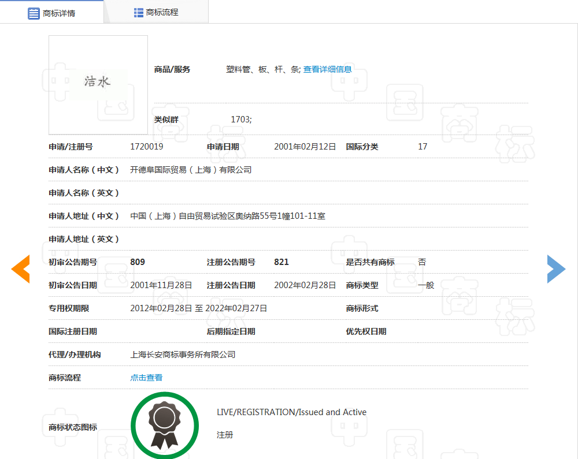The height and width of the screenshot is (459, 578).
Task: Click the shared trademark value 否
Action: pyautogui.click(x=422, y=262)
